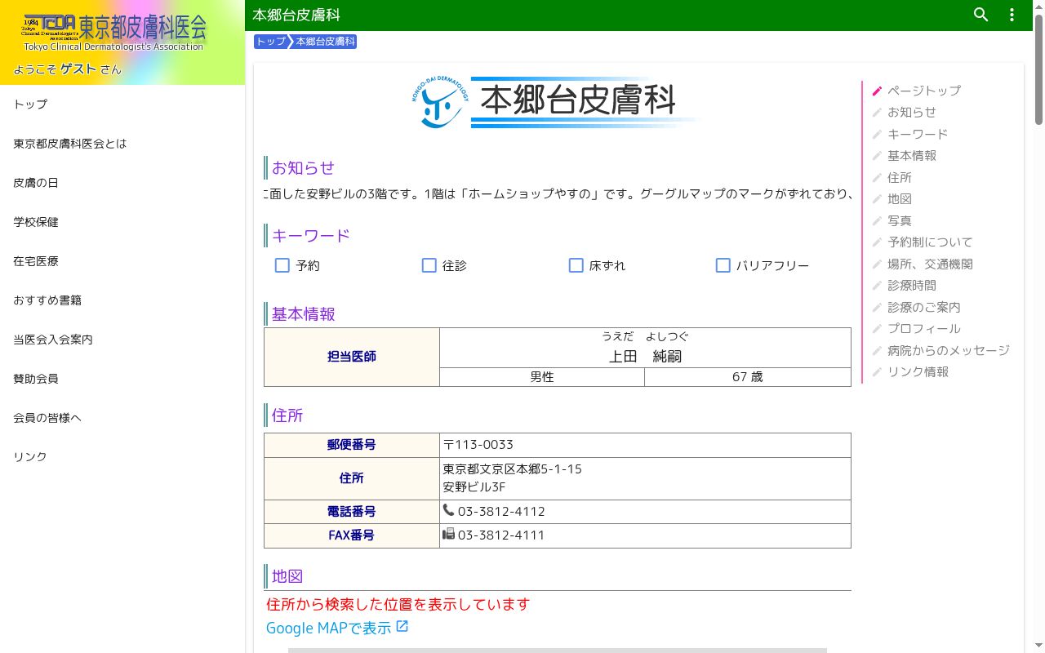Jump to 予約制について in page contents
Image resolution: width=1045 pixels, height=653 pixels.
930,242
